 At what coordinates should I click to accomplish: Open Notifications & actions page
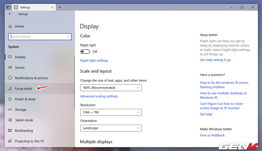pos(40,78)
